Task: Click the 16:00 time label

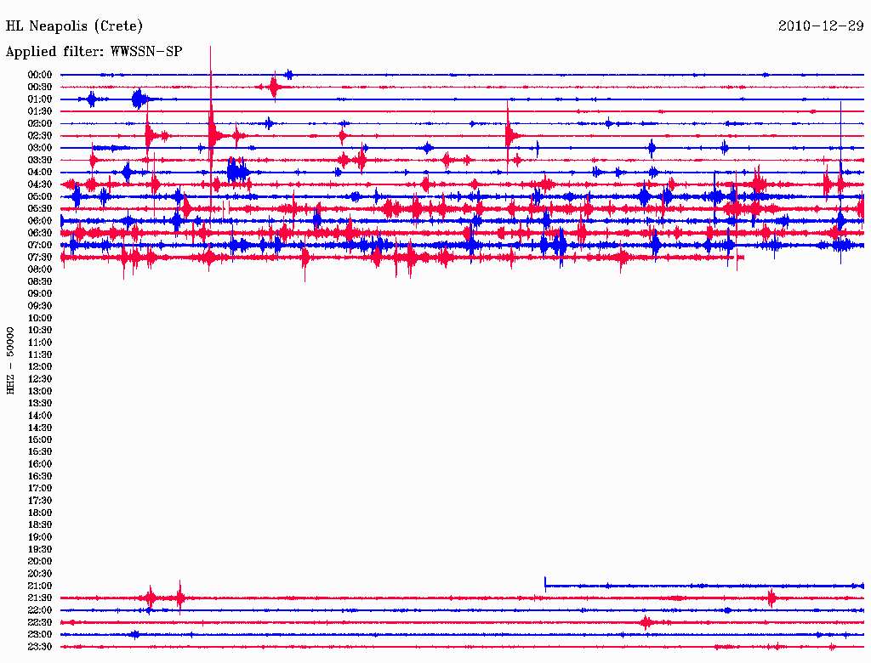Action: coord(40,463)
